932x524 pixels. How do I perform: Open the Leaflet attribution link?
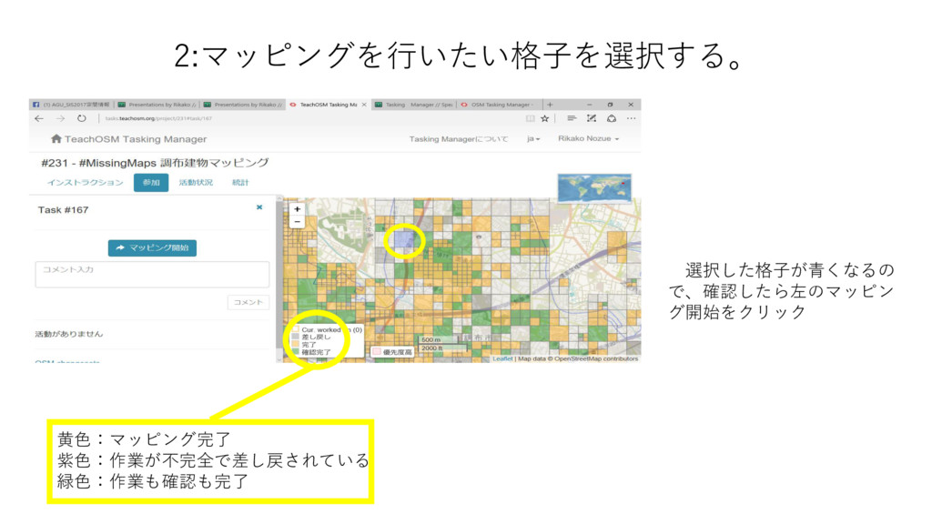pos(502,358)
